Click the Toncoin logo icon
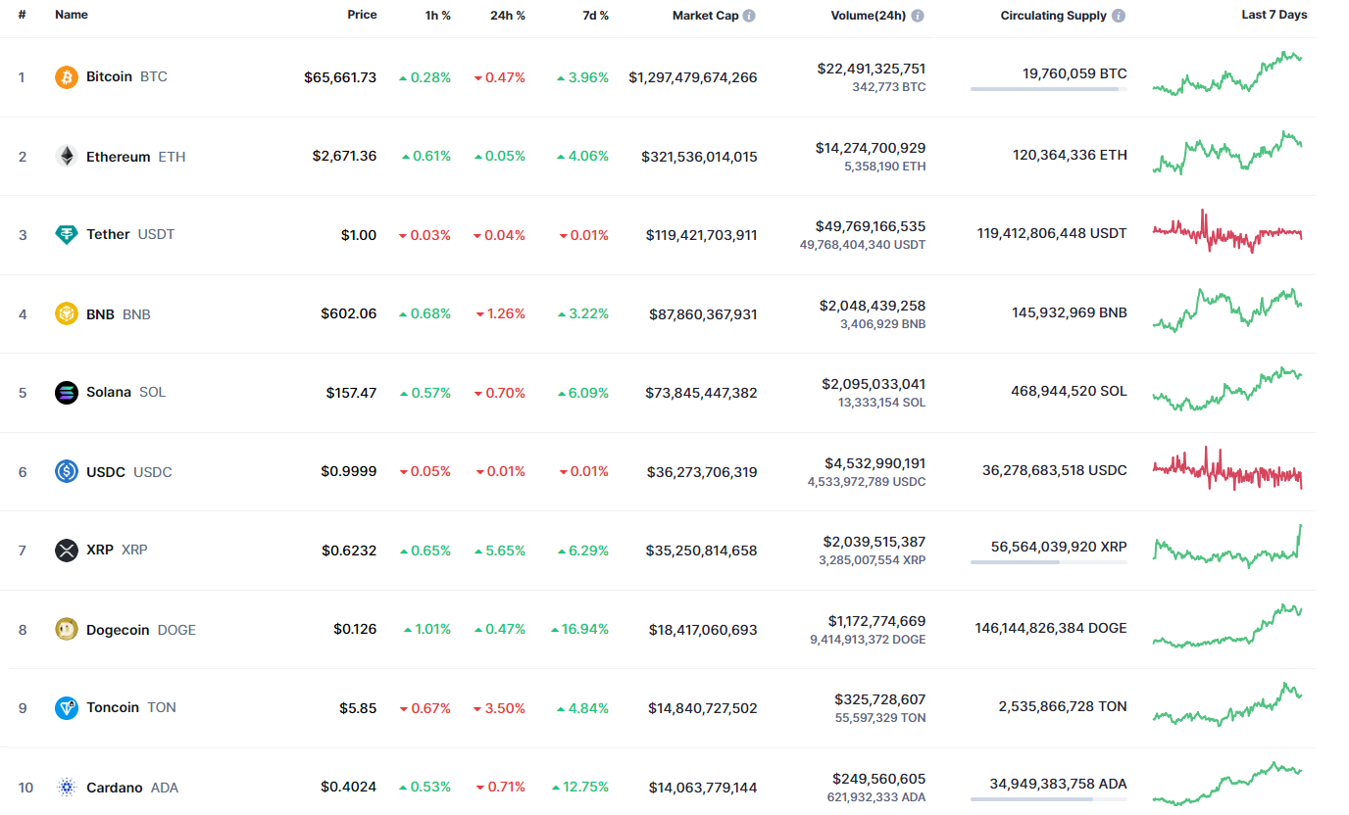This screenshot has height=815, width=1349. [67, 708]
